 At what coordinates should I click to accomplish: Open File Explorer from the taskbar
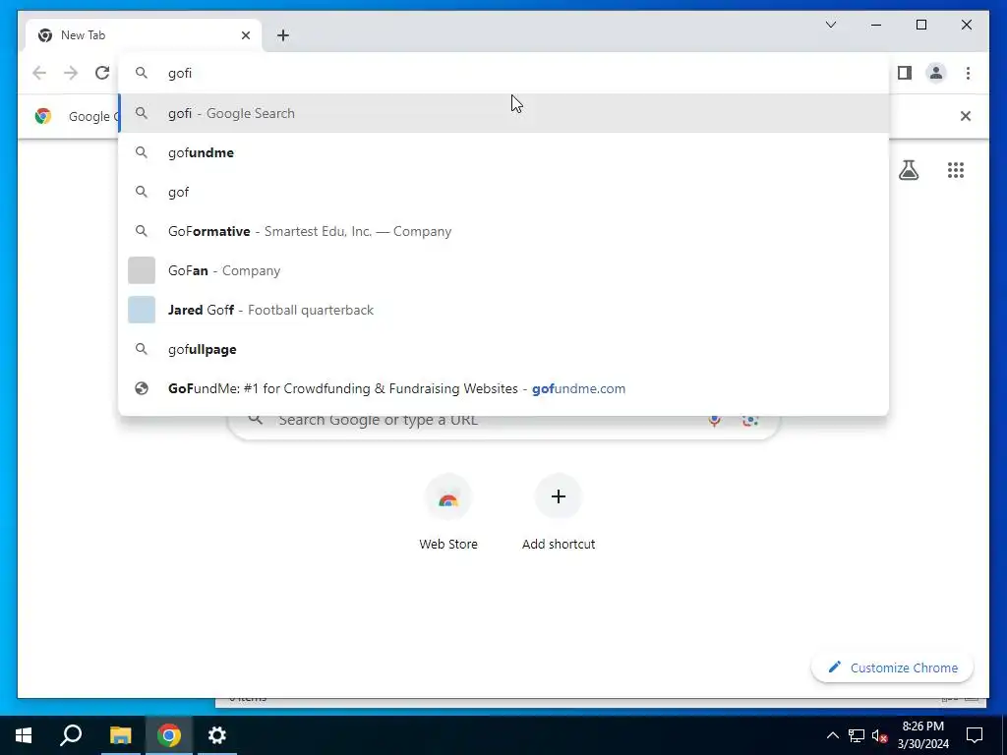pyautogui.click(x=120, y=735)
